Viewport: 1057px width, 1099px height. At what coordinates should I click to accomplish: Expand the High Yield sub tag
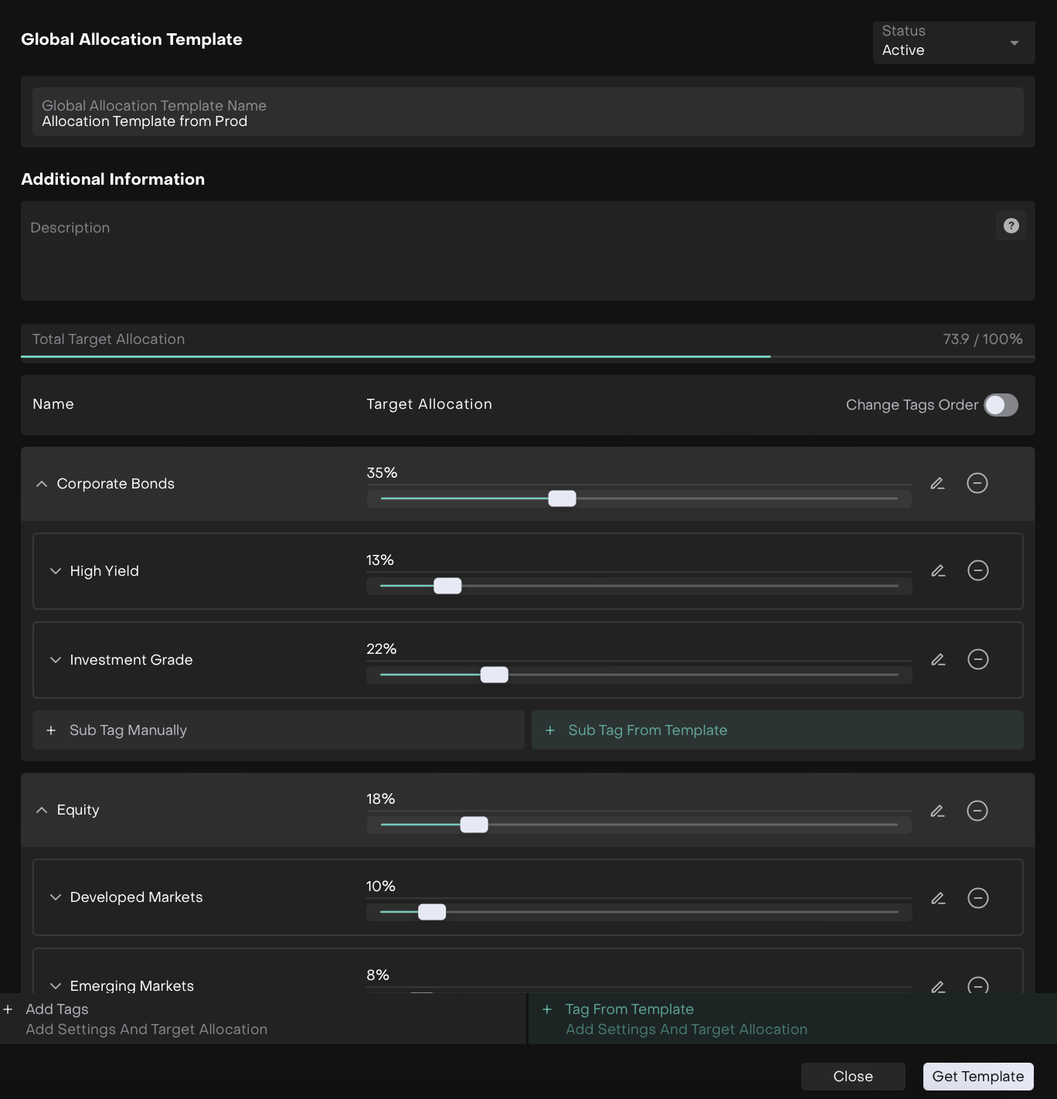click(x=56, y=571)
